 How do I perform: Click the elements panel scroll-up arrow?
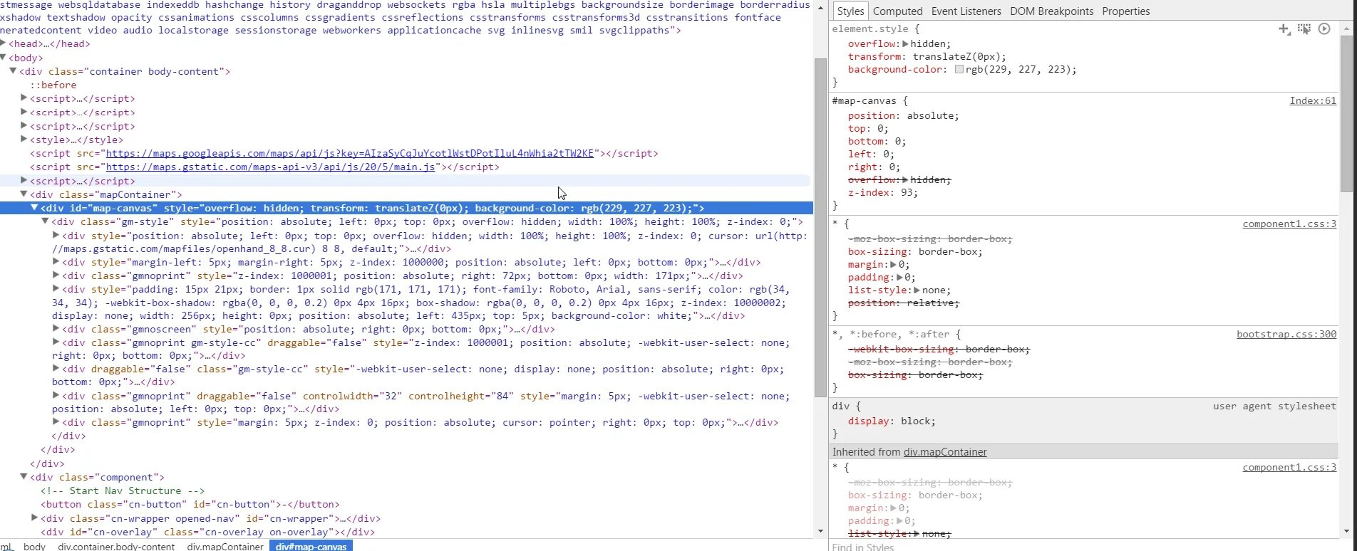point(820,7)
